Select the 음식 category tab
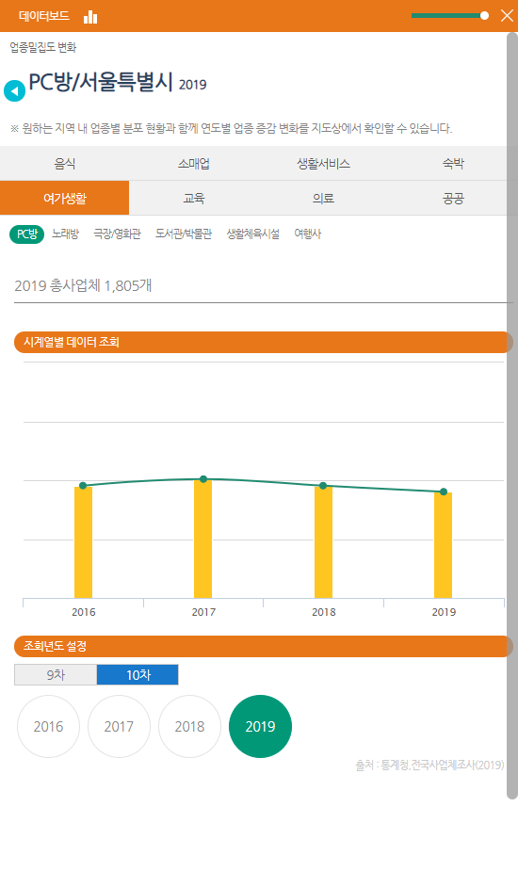Viewport: 518px width, 887px height. tap(65, 164)
